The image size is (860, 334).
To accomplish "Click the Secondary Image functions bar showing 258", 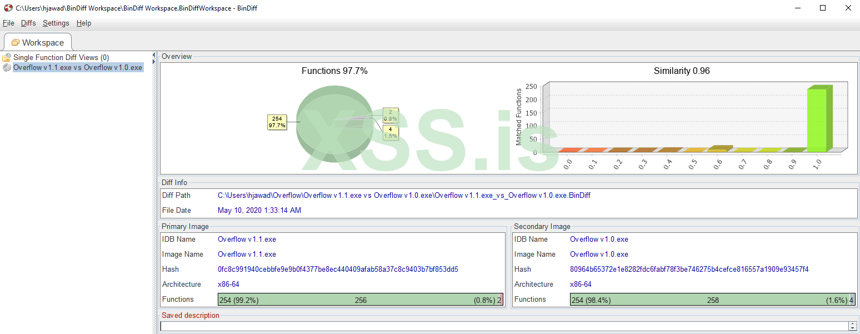I will click(x=713, y=300).
